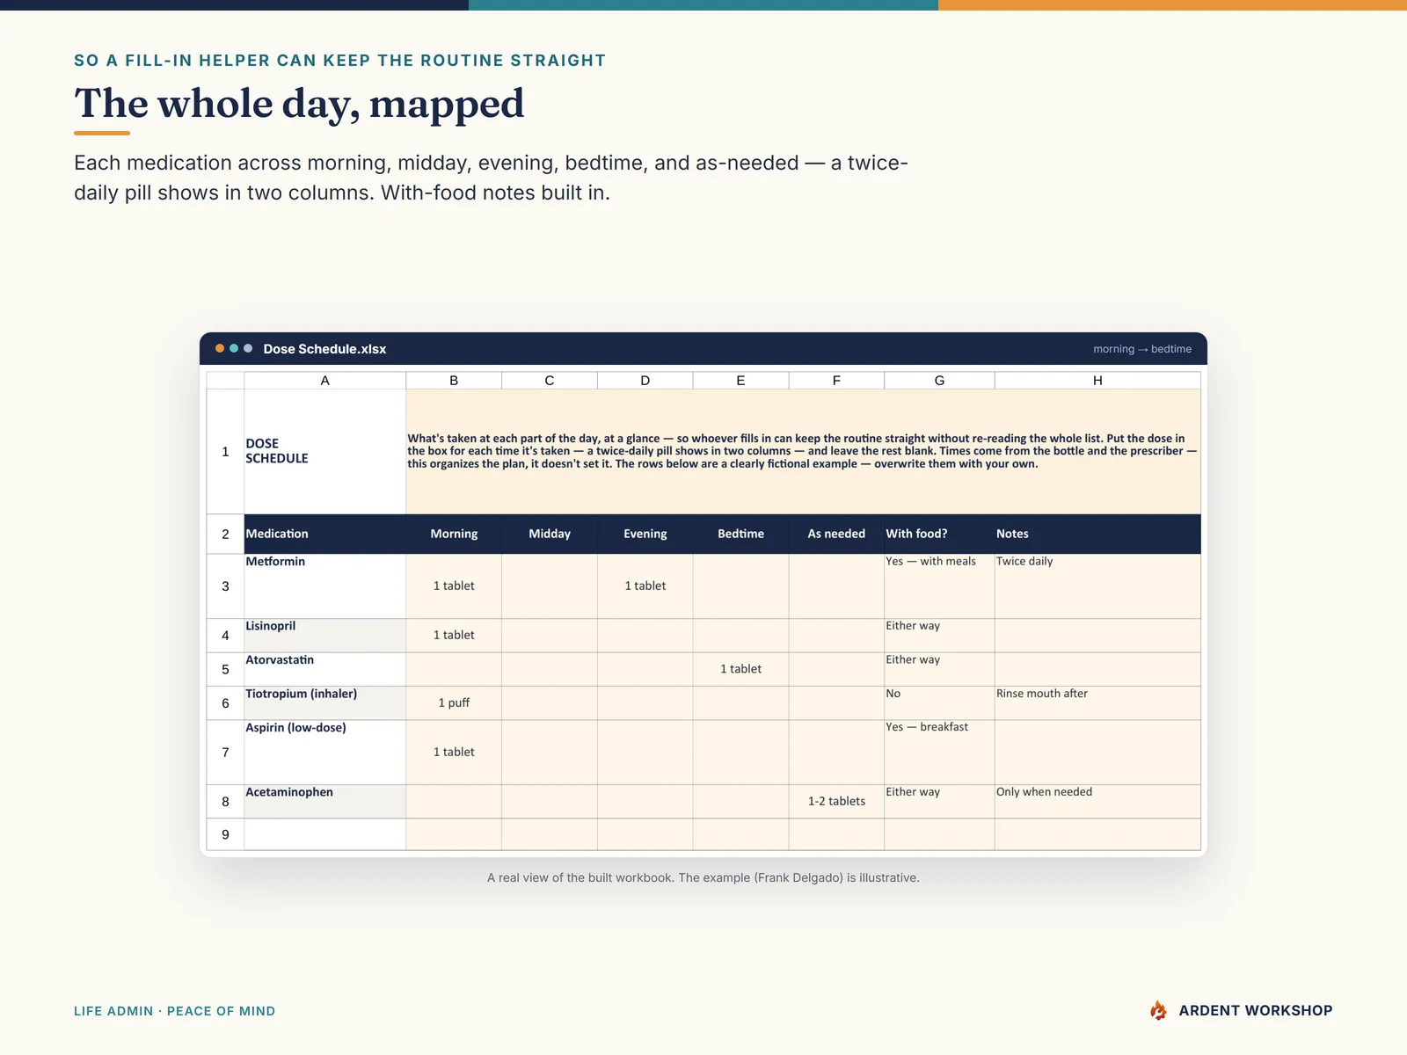
Task: Select row 4 header
Action: pyautogui.click(x=225, y=636)
